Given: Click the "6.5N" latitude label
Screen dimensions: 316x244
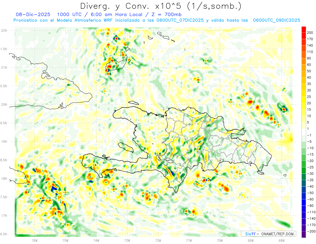Looking at the screenshot, I should (x=4, y=234).
